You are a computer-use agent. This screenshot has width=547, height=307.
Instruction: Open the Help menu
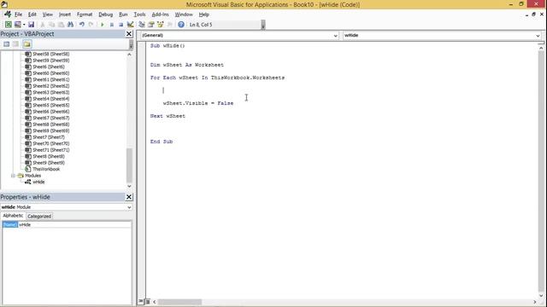(x=203, y=14)
